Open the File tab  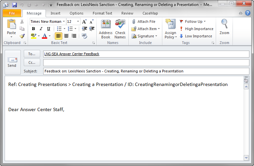[12, 13]
